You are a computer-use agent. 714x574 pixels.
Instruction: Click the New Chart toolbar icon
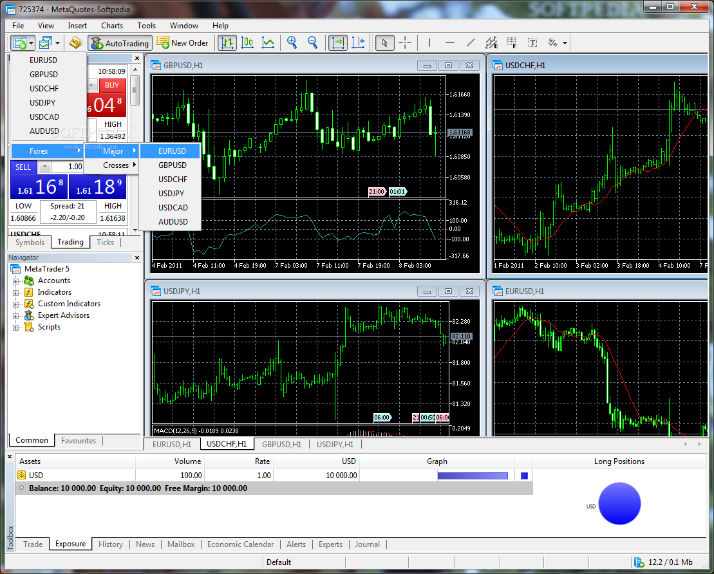coord(19,42)
